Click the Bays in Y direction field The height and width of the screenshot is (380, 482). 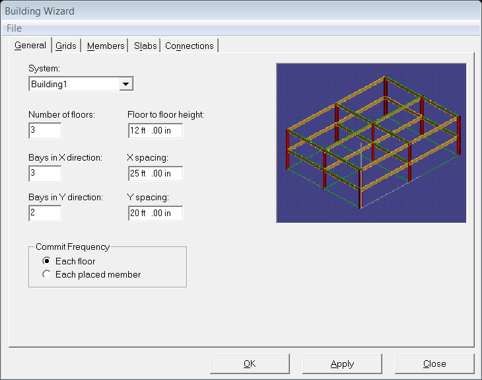pyautogui.click(x=45, y=213)
